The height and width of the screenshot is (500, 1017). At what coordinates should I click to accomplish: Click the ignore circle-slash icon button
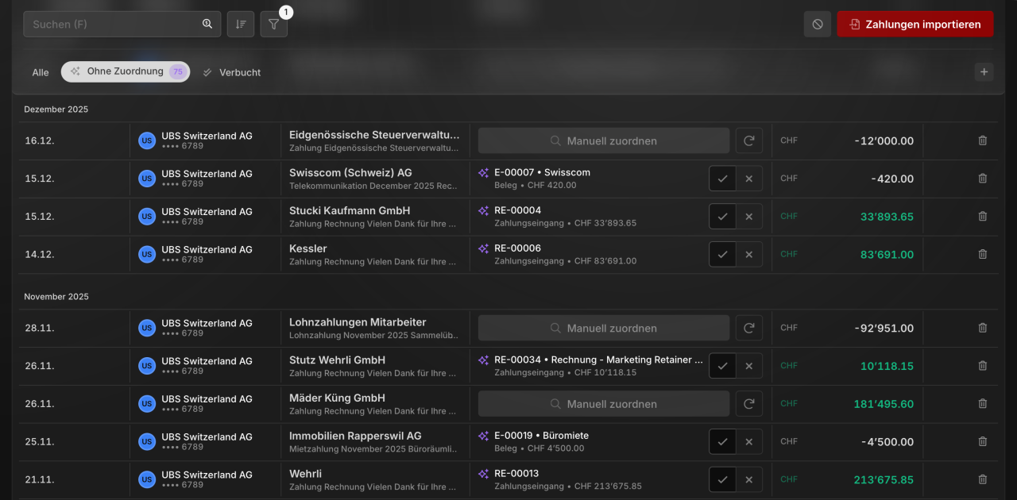coord(817,24)
